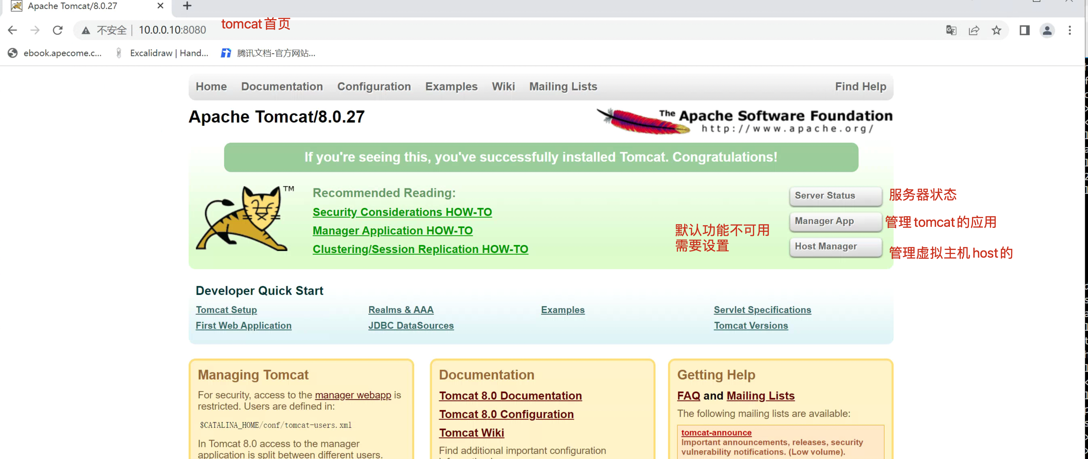
Task: Close the Apache Tomcat tab
Action: pos(160,6)
